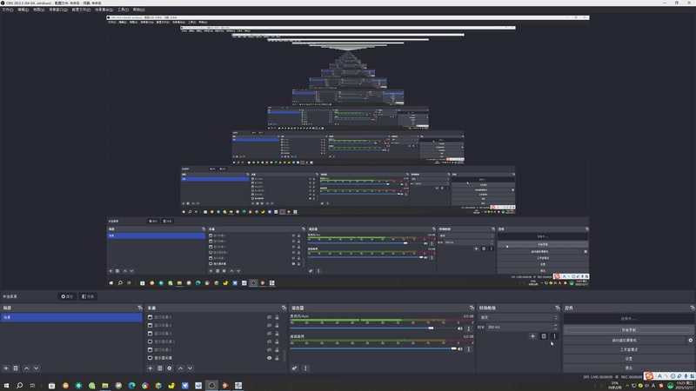This screenshot has height=391, width=696.
Task: Float the Sources dock panel
Action: click(284, 308)
